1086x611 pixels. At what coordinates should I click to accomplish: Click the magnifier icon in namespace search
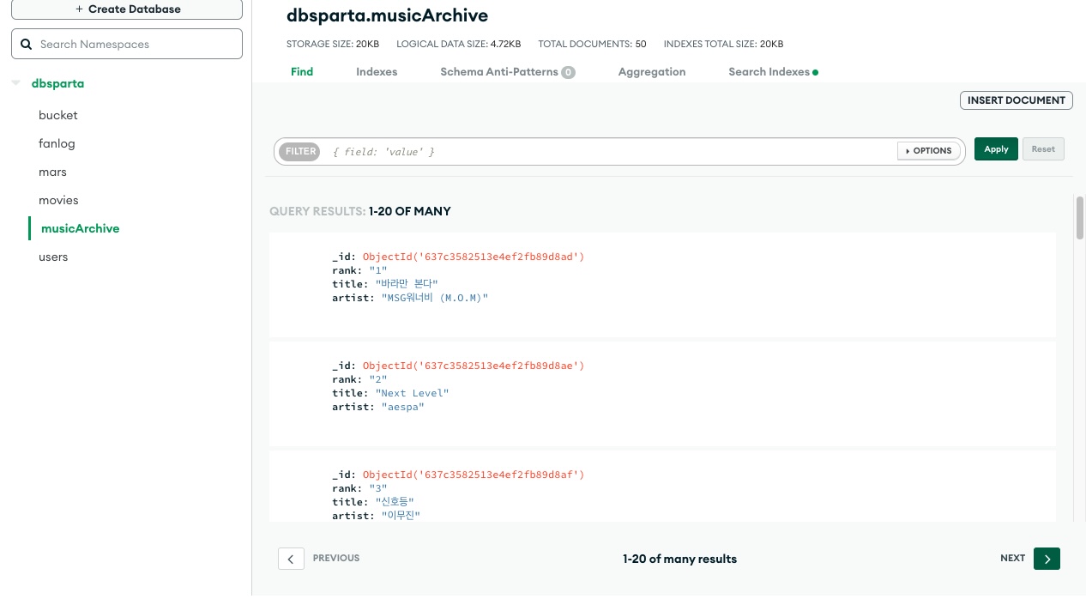click(x=26, y=44)
